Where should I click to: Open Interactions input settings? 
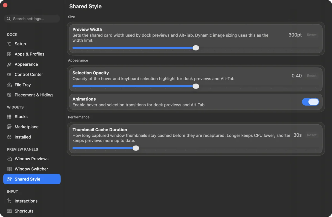tap(32, 201)
